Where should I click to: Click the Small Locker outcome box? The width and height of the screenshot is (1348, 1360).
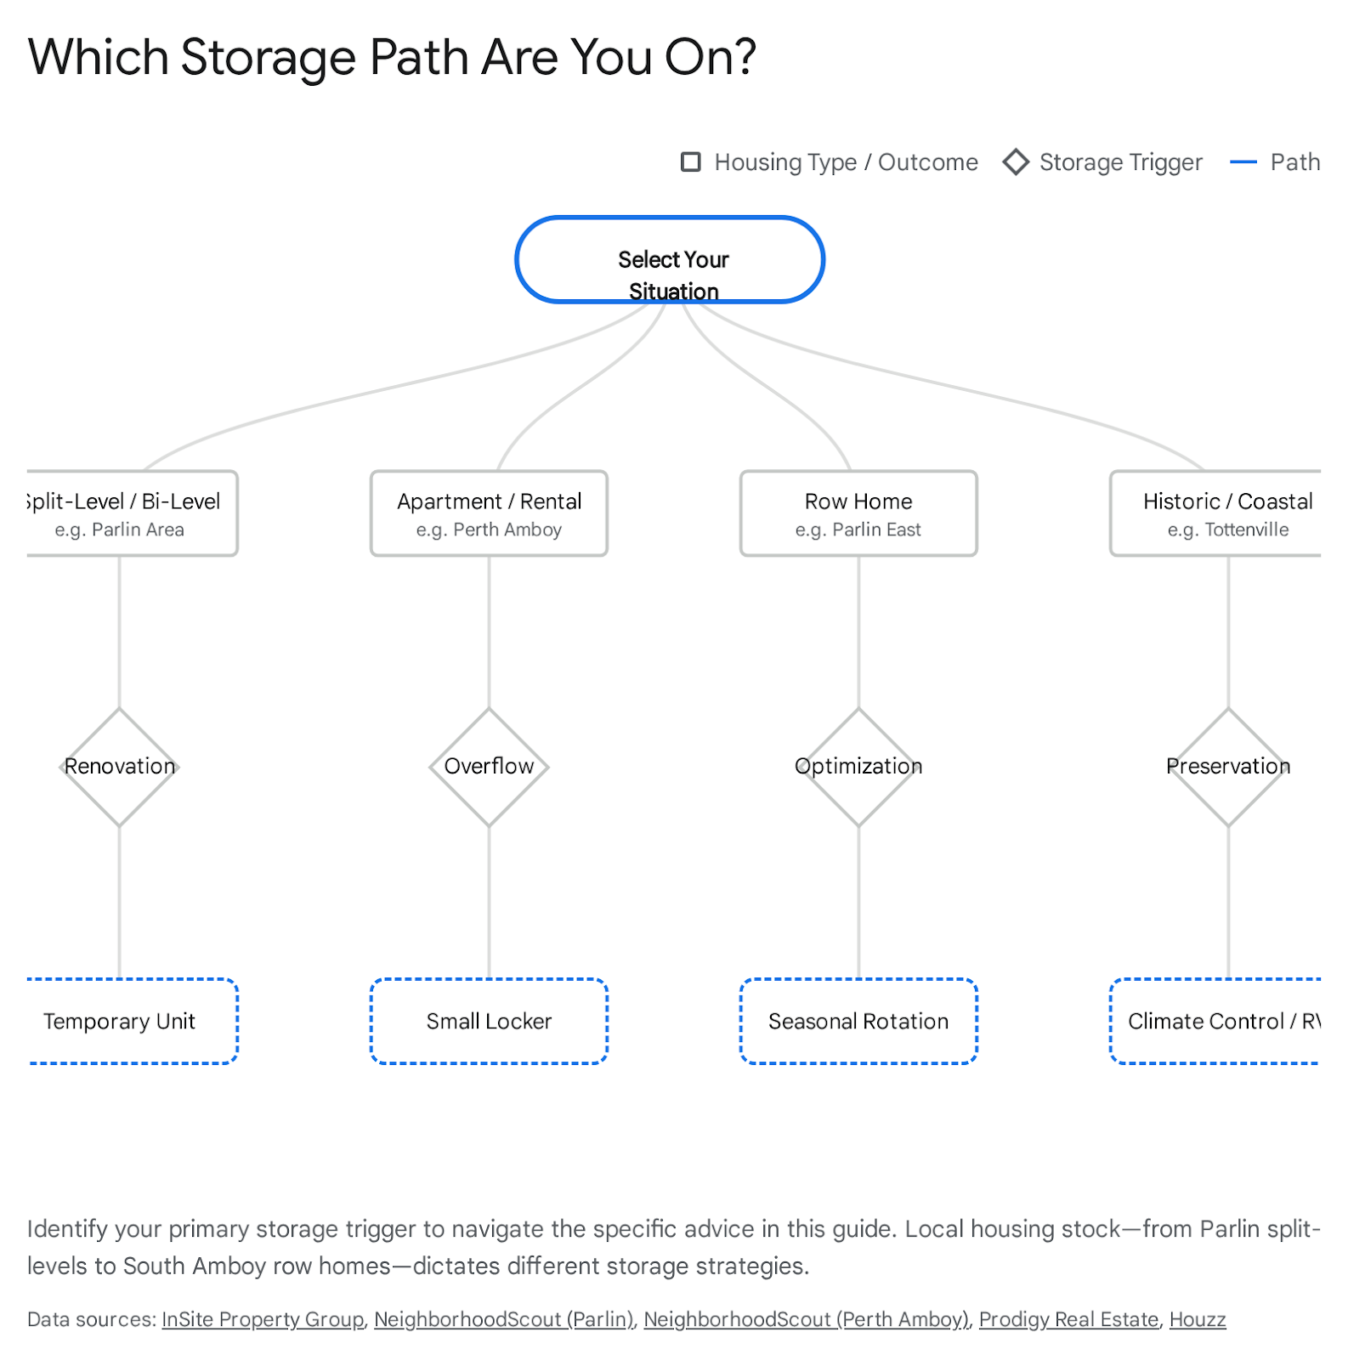click(489, 1021)
